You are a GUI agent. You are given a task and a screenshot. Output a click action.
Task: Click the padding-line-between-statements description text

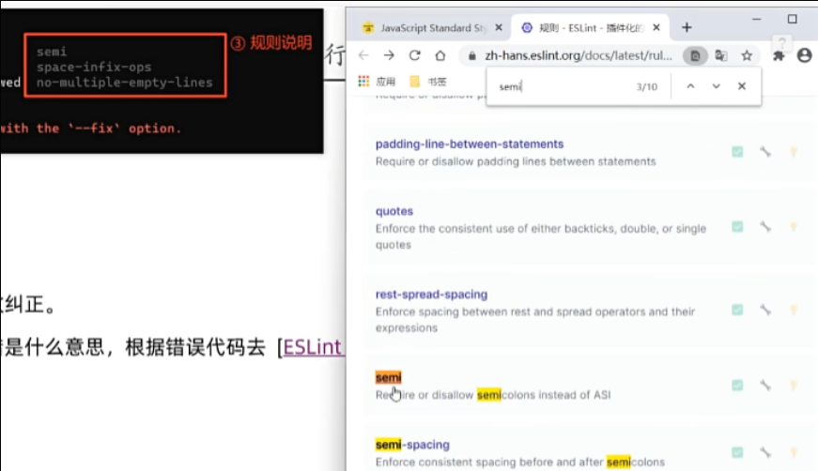[x=516, y=161]
